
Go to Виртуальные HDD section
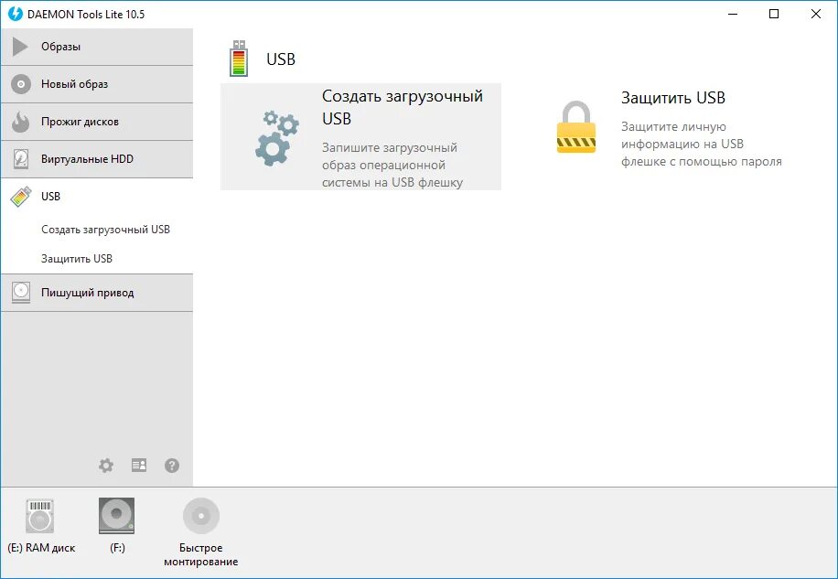click(97, 159)
